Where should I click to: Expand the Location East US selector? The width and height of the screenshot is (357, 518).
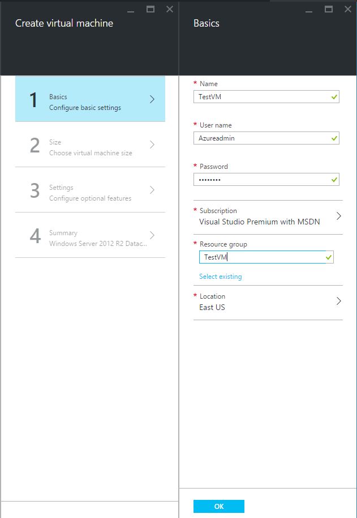point(268,302)
